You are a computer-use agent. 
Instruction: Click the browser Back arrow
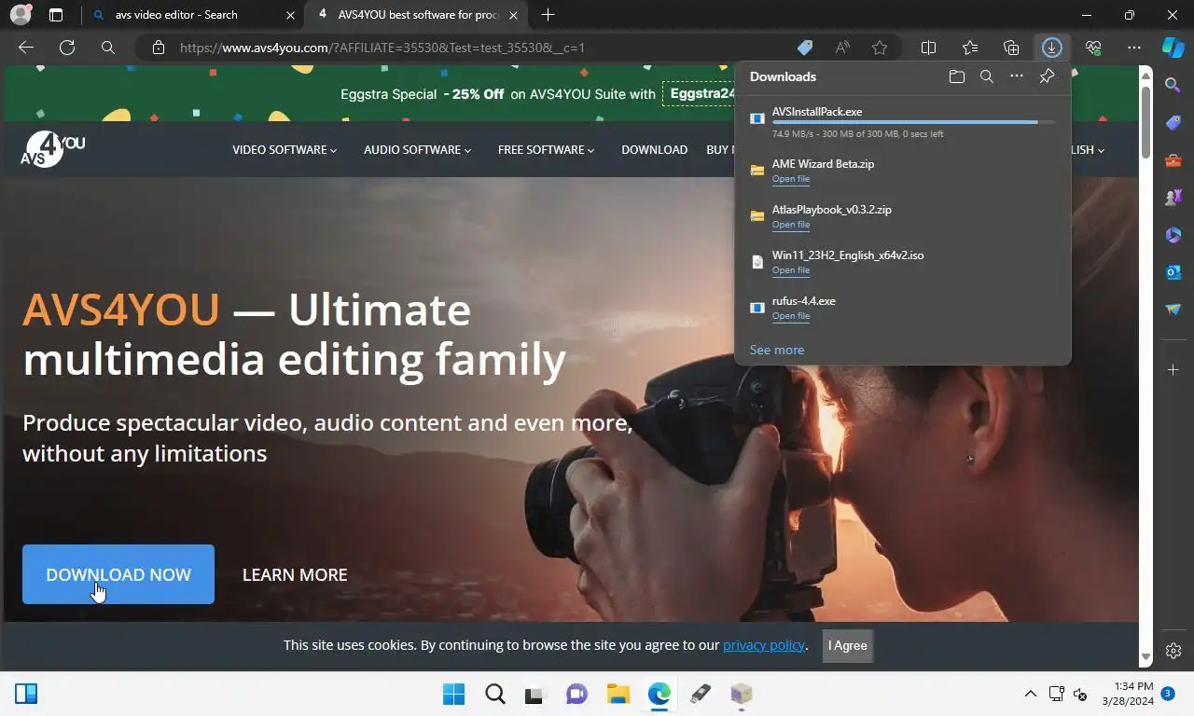pos(26,48)
